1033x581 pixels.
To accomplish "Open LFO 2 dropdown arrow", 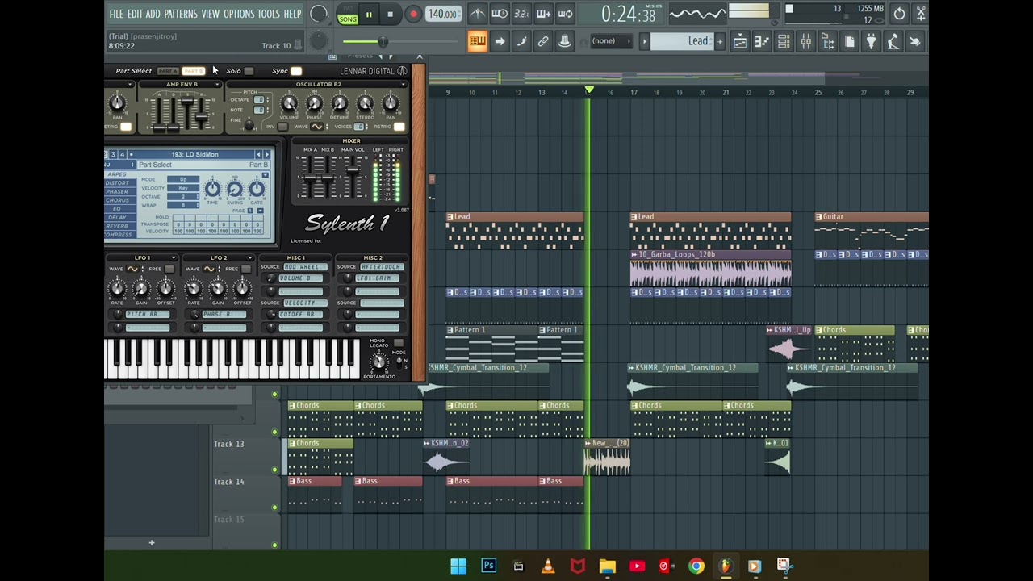I will pos(249,258).
